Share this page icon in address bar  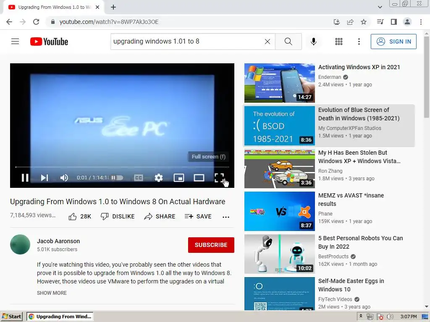(350, 22)
